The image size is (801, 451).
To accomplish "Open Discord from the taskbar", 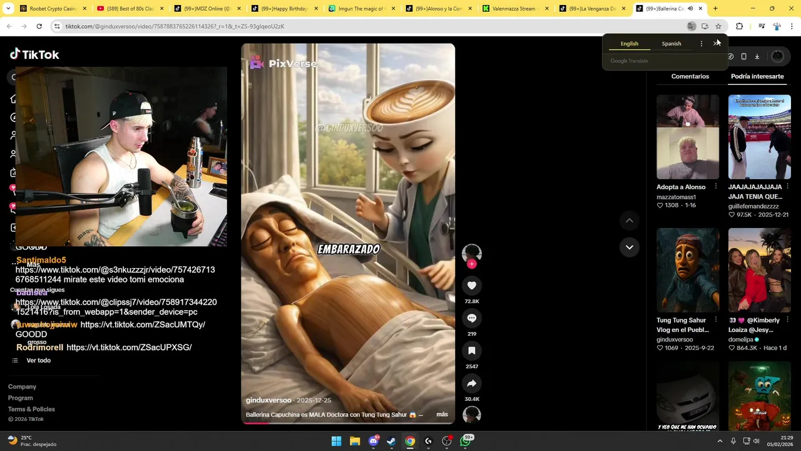I will 374,441.
